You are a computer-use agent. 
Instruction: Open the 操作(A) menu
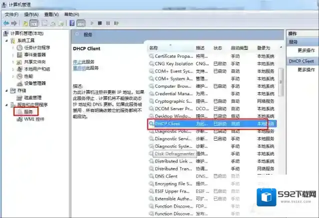[x=31, y=14]
